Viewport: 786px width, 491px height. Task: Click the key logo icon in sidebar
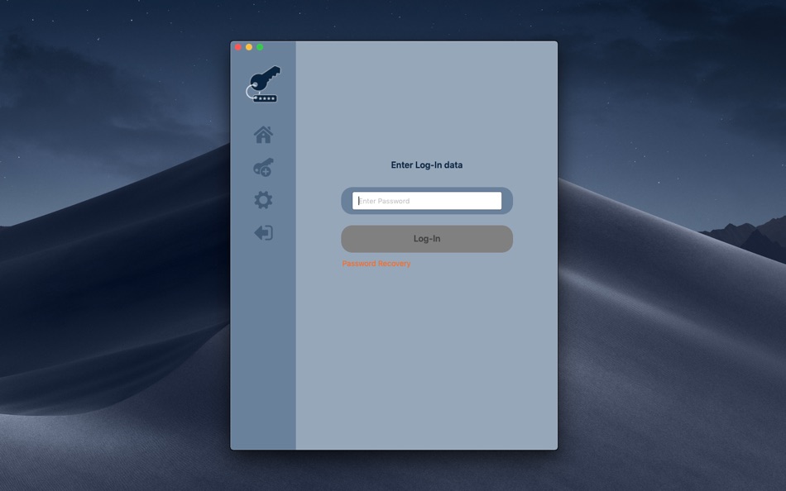tap(263, 84)
